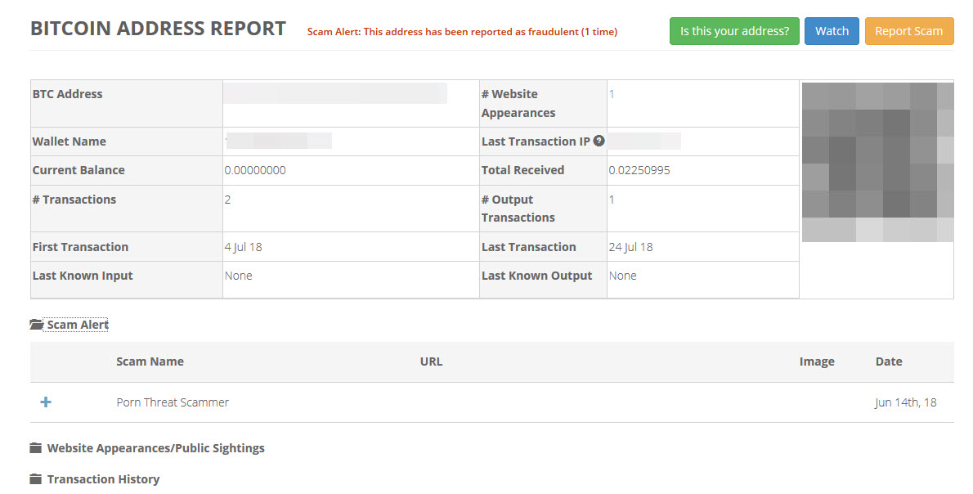Select the Porn Threat Scammer scam name
Image resolution: width=973 pixels, height=494 pixels.
click(x=173, y=402)
